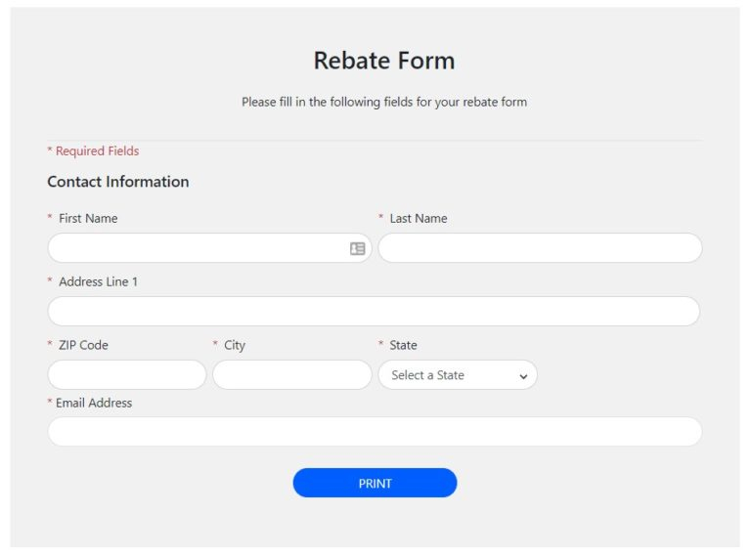Click the First Name label
751x556 pixels.
[88, 218]
